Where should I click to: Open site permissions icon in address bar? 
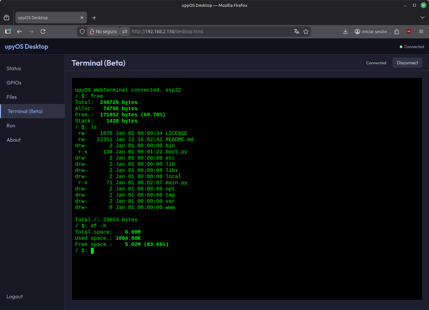tap(125, 32)
